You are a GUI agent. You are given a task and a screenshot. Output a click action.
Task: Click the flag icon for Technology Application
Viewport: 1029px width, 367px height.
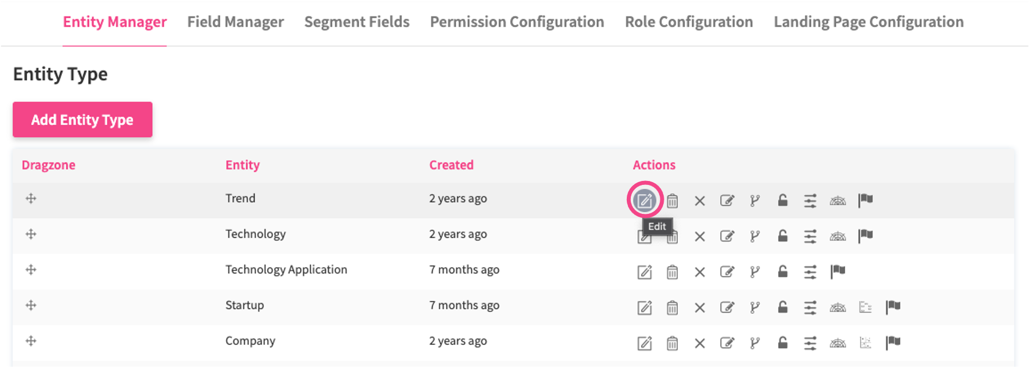(x=838, y=272)
